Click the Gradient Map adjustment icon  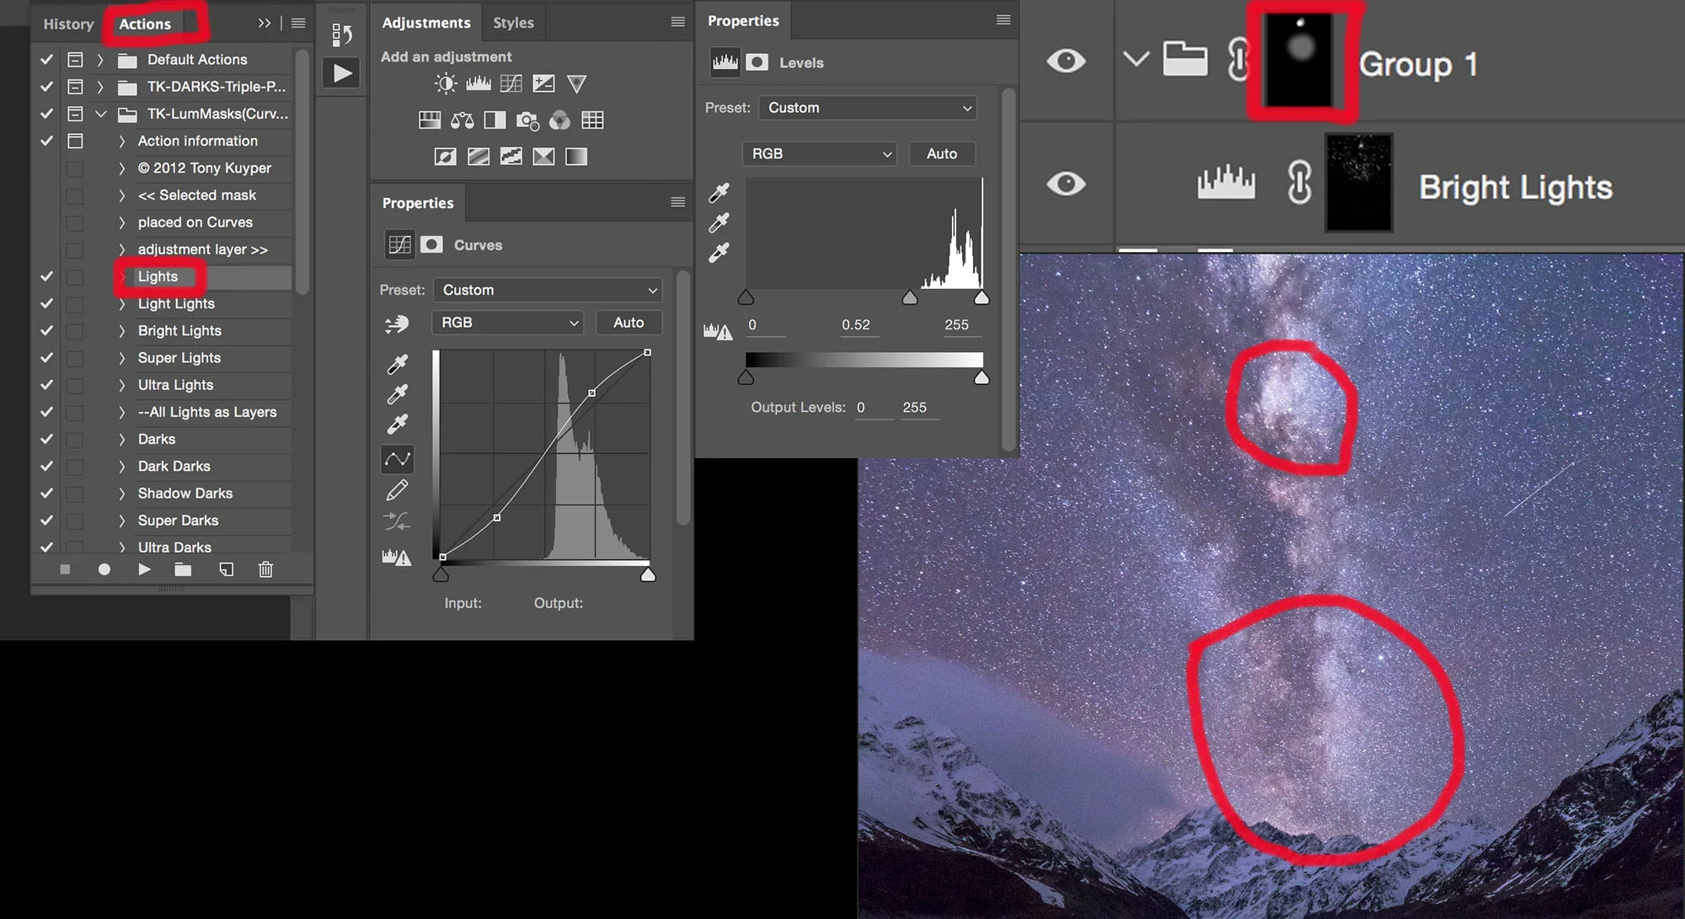pyautogui.click(x=576, y=157)
